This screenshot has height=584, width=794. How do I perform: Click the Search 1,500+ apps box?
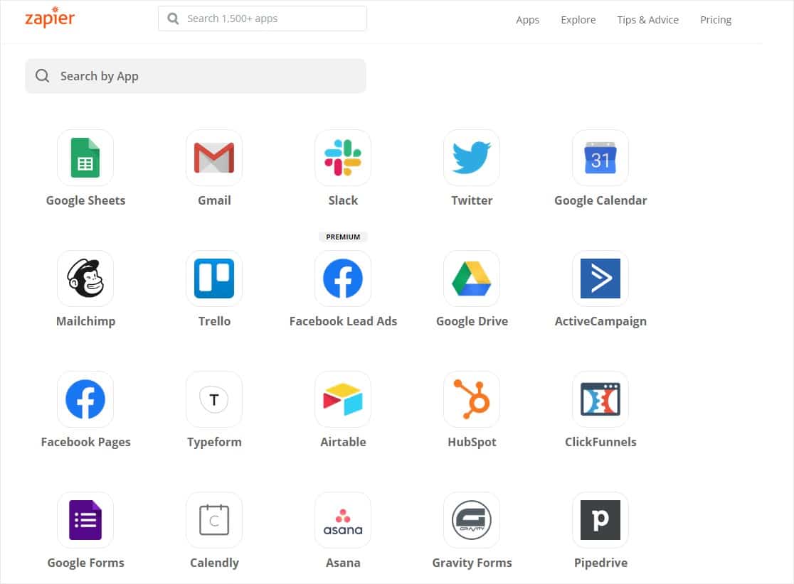[263, 18]
